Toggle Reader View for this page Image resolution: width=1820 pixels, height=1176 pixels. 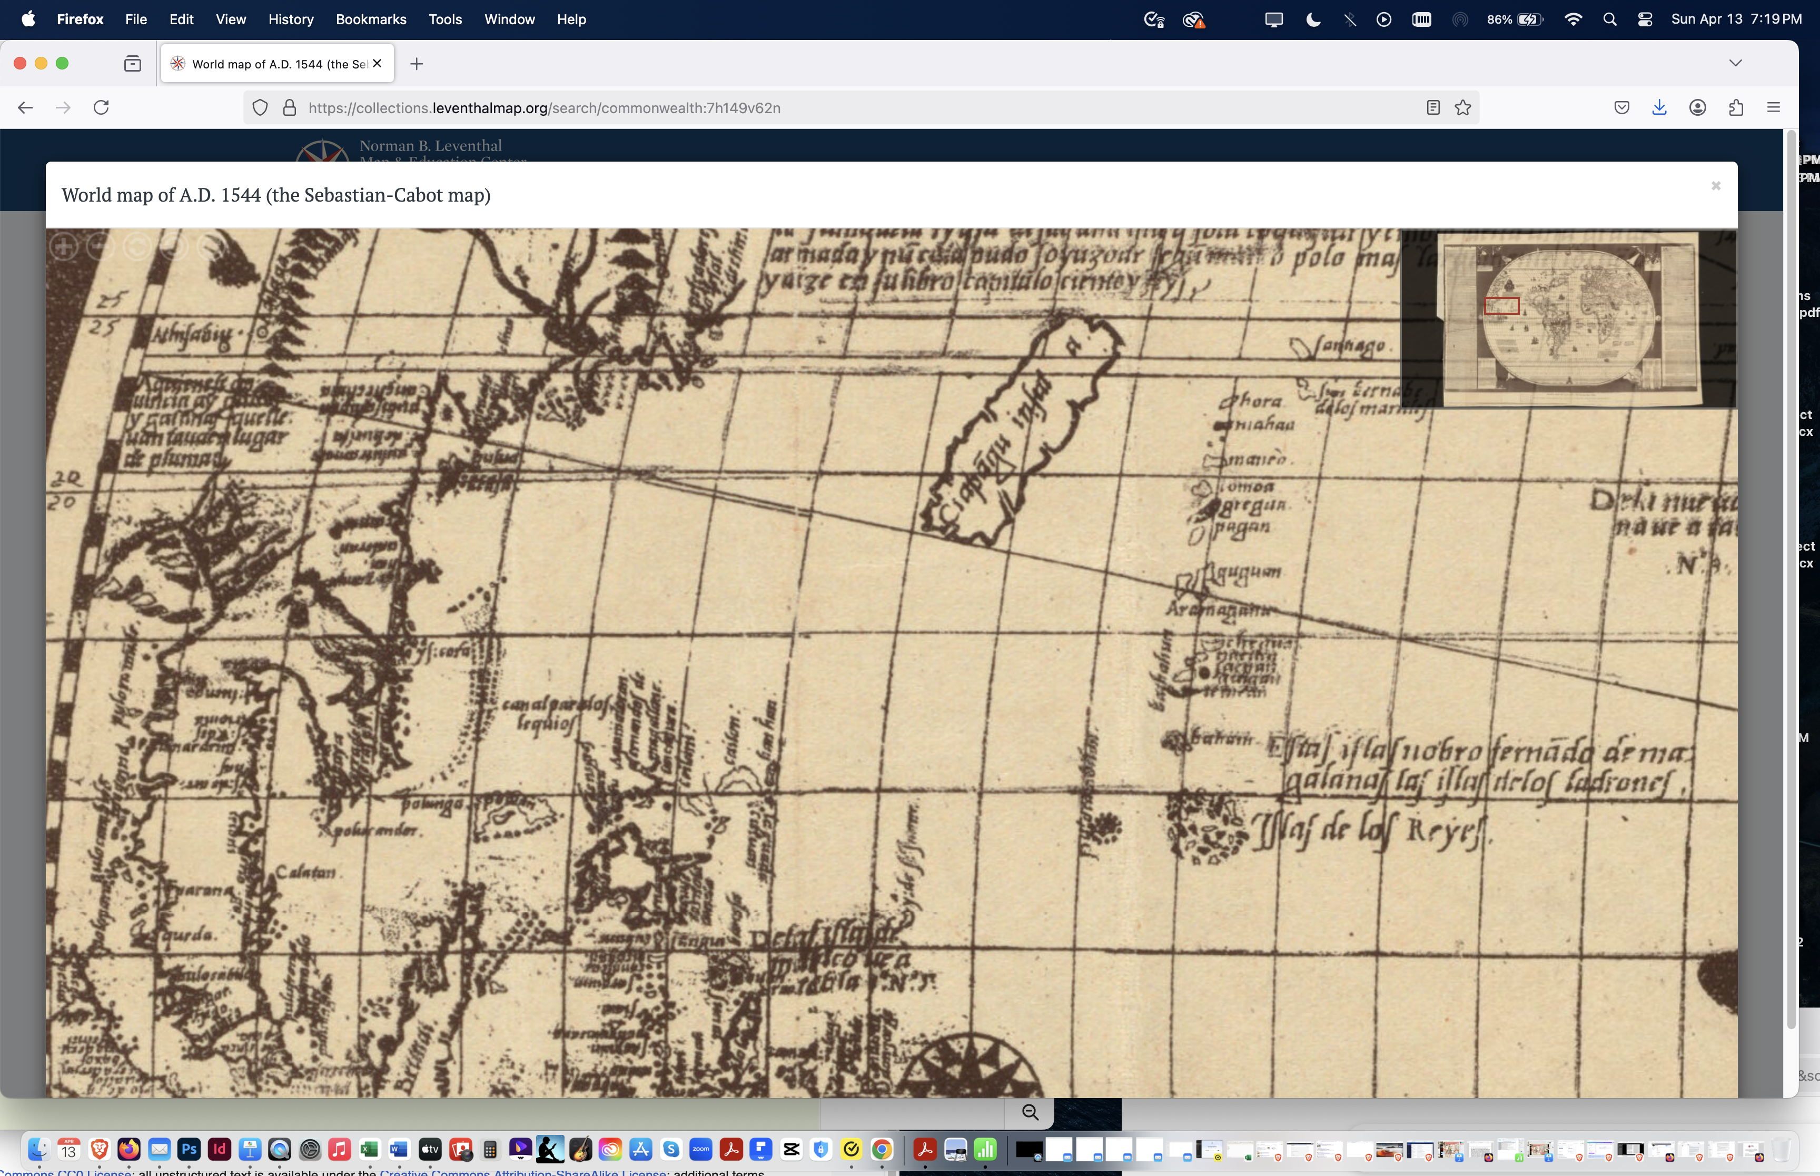(1433, 108)
